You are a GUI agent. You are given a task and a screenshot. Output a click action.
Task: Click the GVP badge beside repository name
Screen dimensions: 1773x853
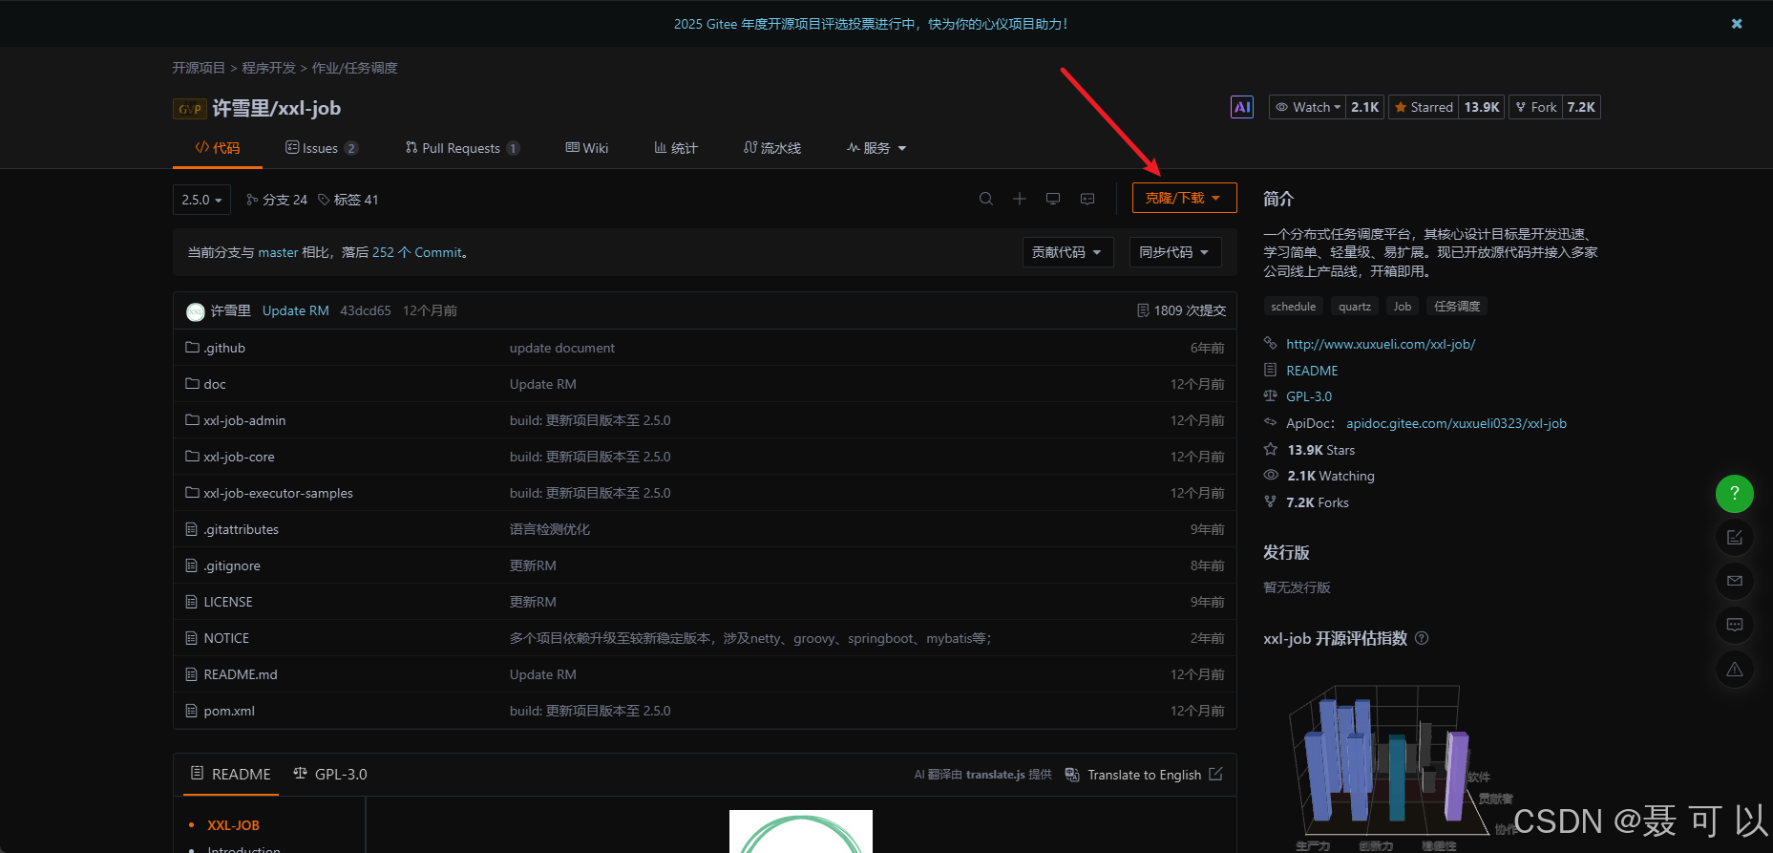pos(189,109)
